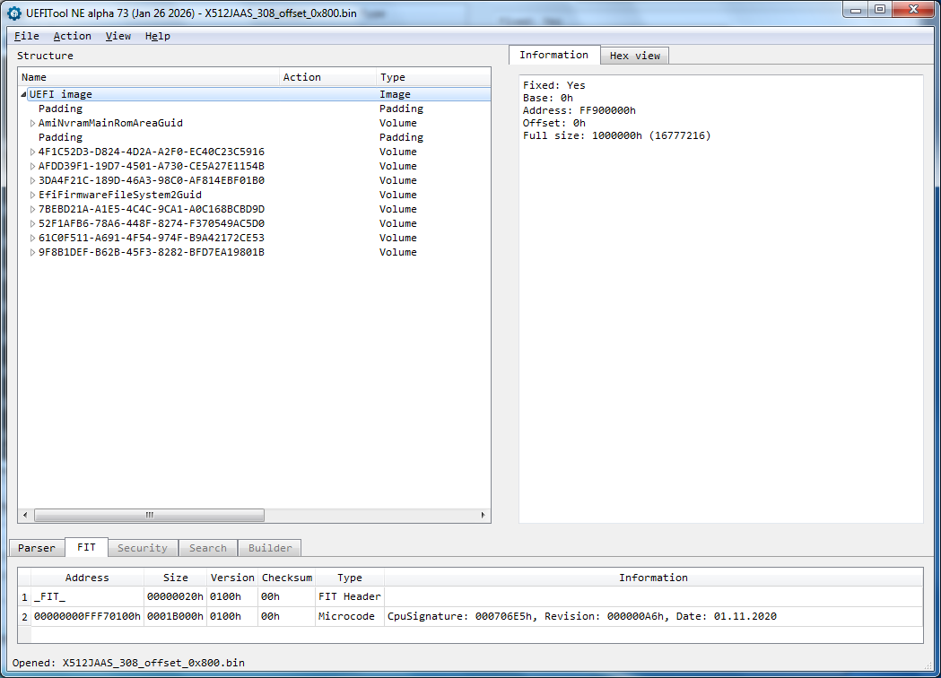This screenshot has height=678, width=941.
Task: Collapse the UEFI image root node
Action: pos(23,95)
